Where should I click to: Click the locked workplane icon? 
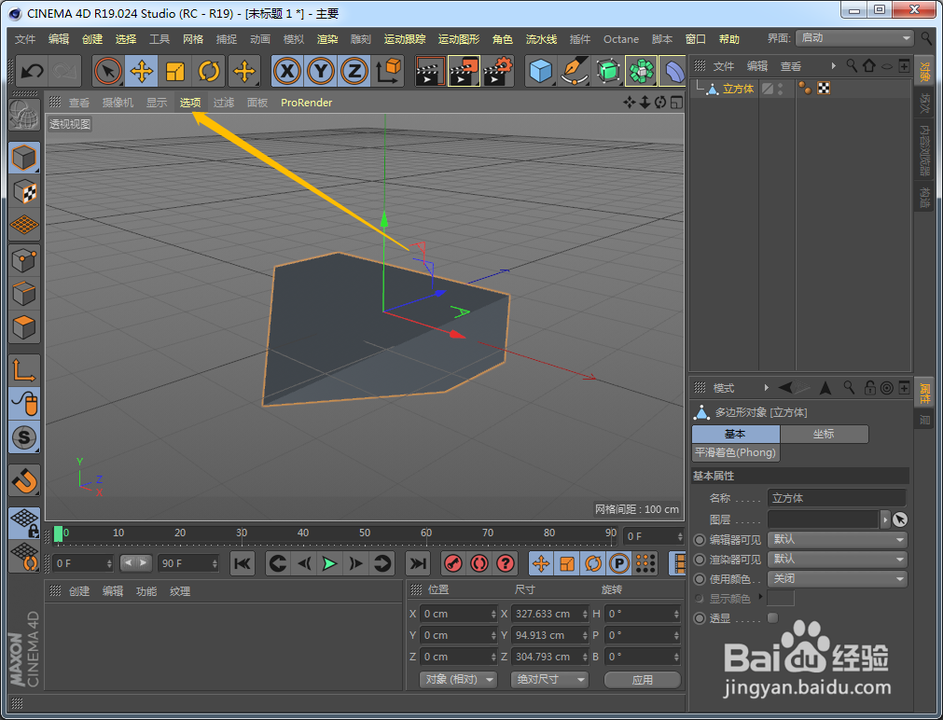(x=24, y=522)
